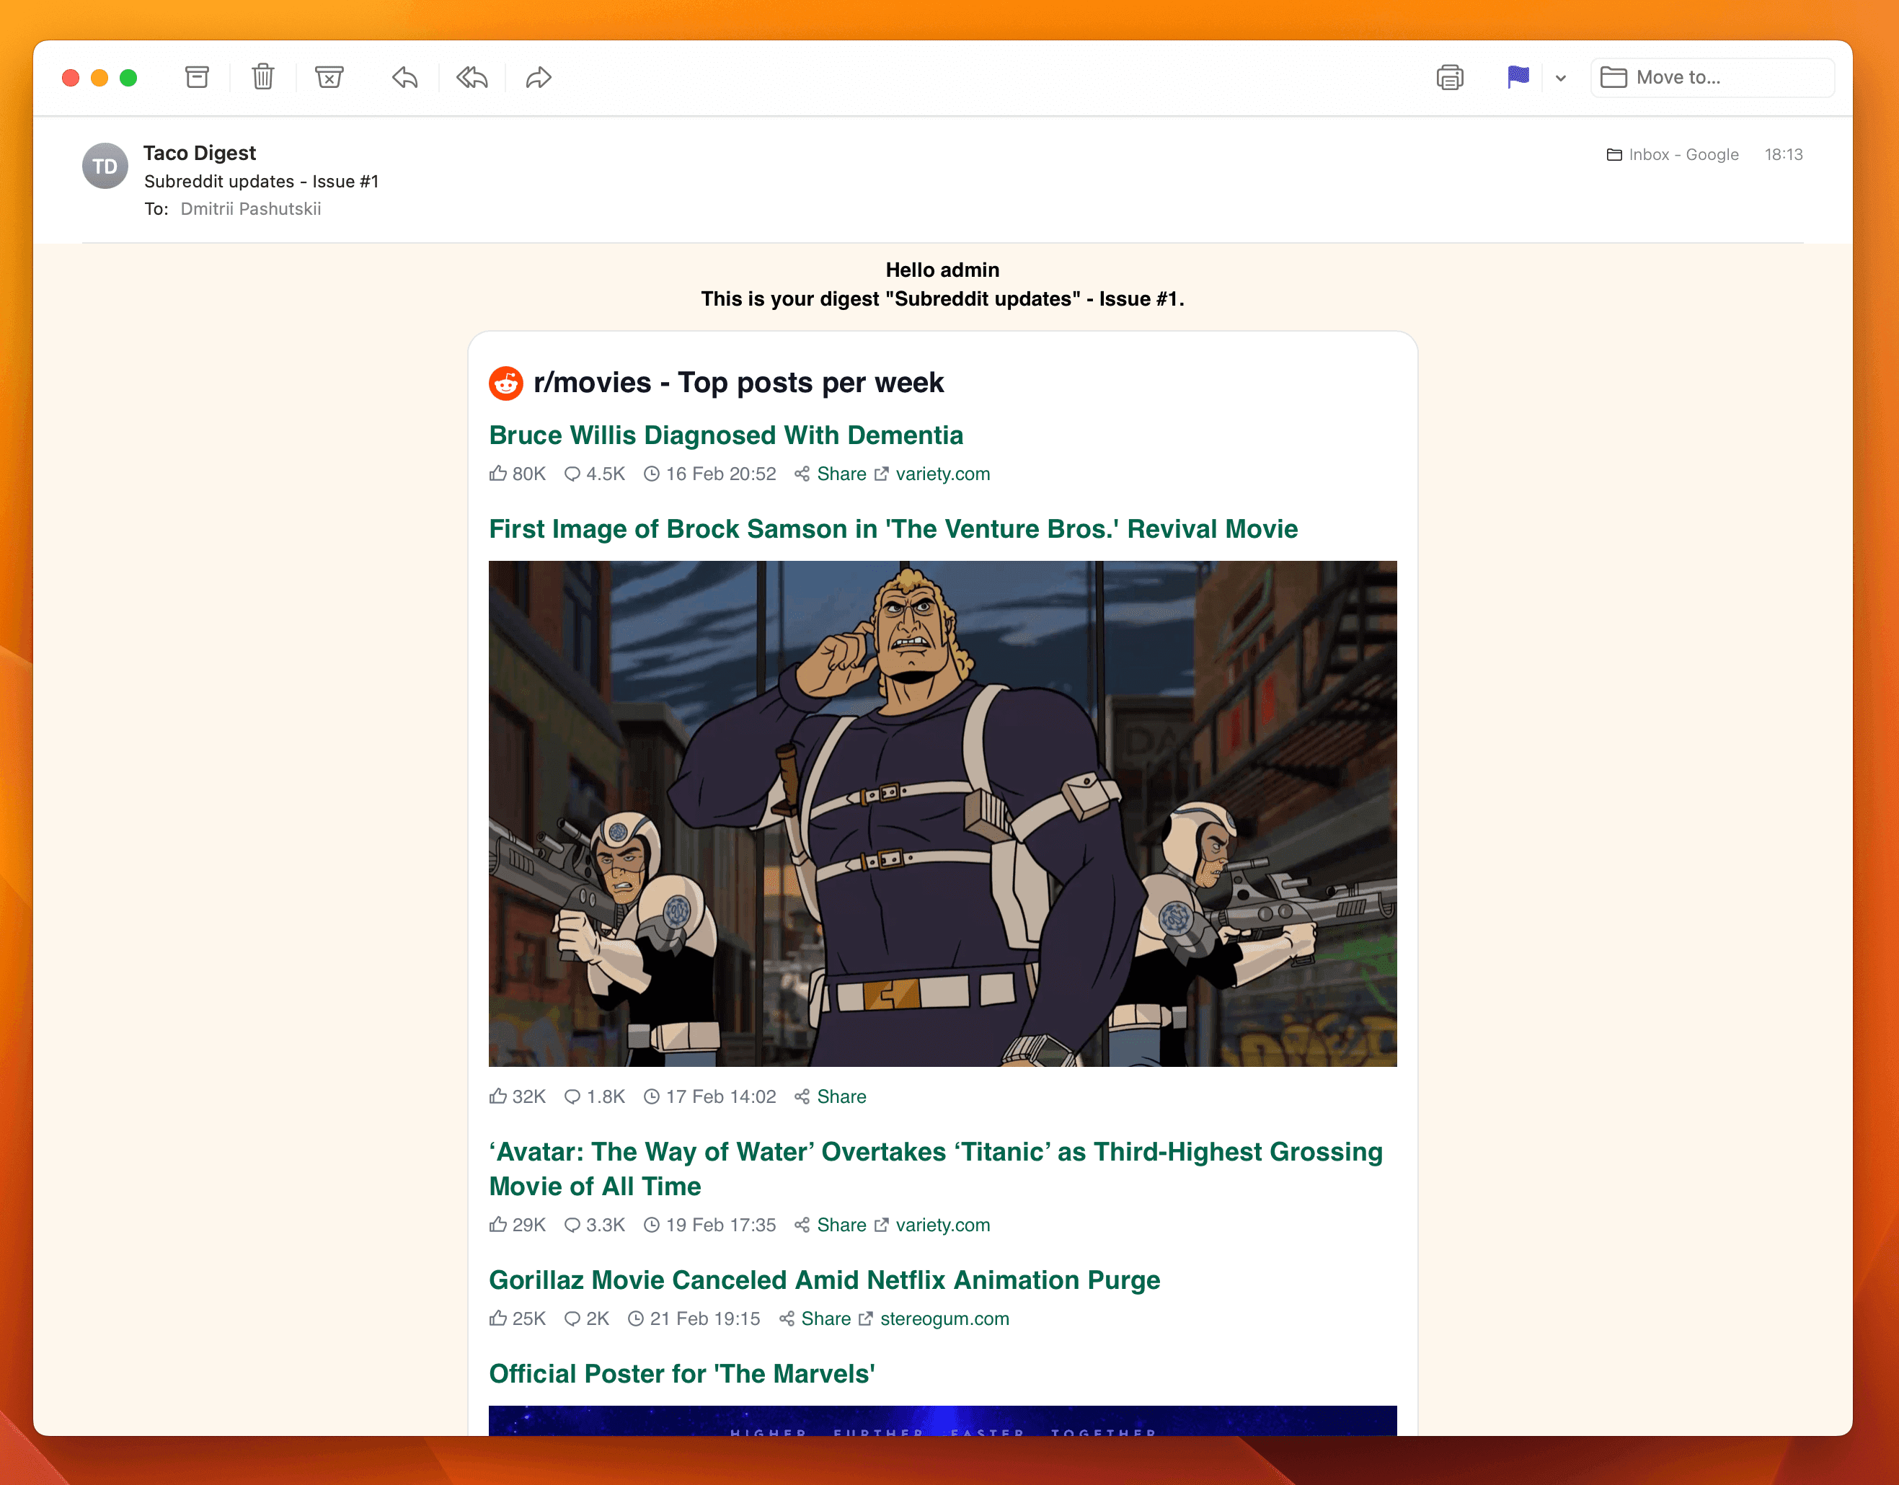This screenshot has width=1899, height=1485.
Task: Click the delete message icon
Action: click(x=264, y=76)
